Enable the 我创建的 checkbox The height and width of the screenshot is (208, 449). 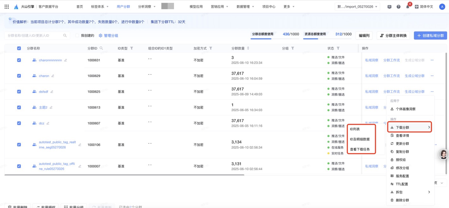(77, 36)
